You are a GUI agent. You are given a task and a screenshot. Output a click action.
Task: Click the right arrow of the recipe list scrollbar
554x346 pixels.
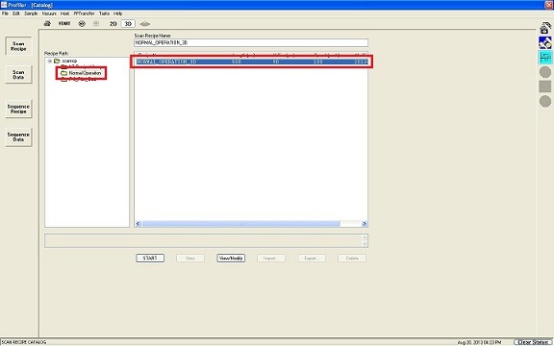tap(365, 224)
